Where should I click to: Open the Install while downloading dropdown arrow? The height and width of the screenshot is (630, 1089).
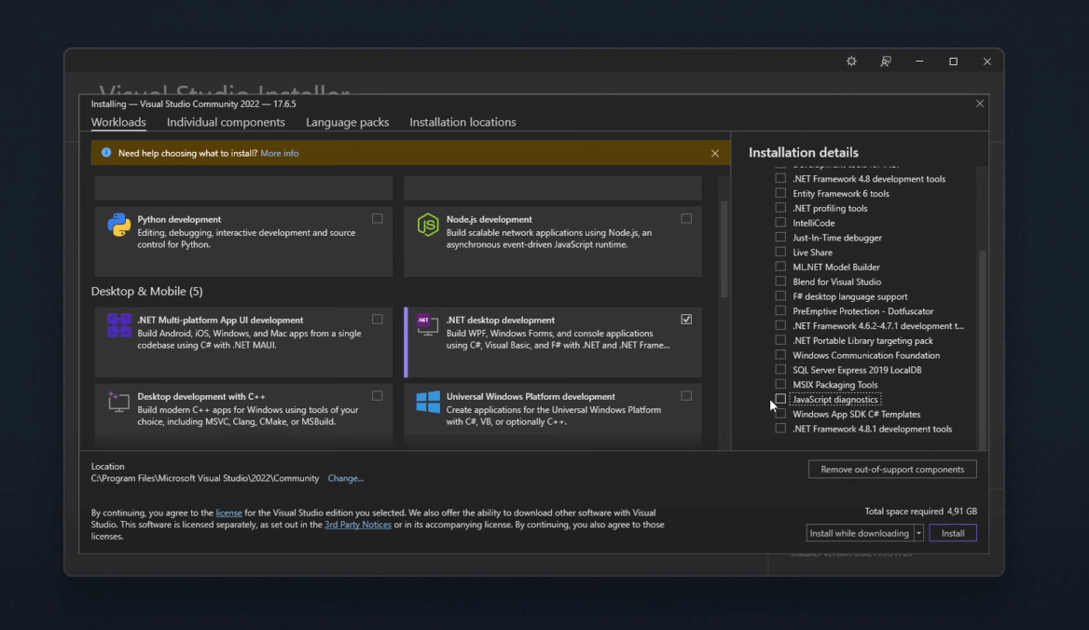click(918, 533)
